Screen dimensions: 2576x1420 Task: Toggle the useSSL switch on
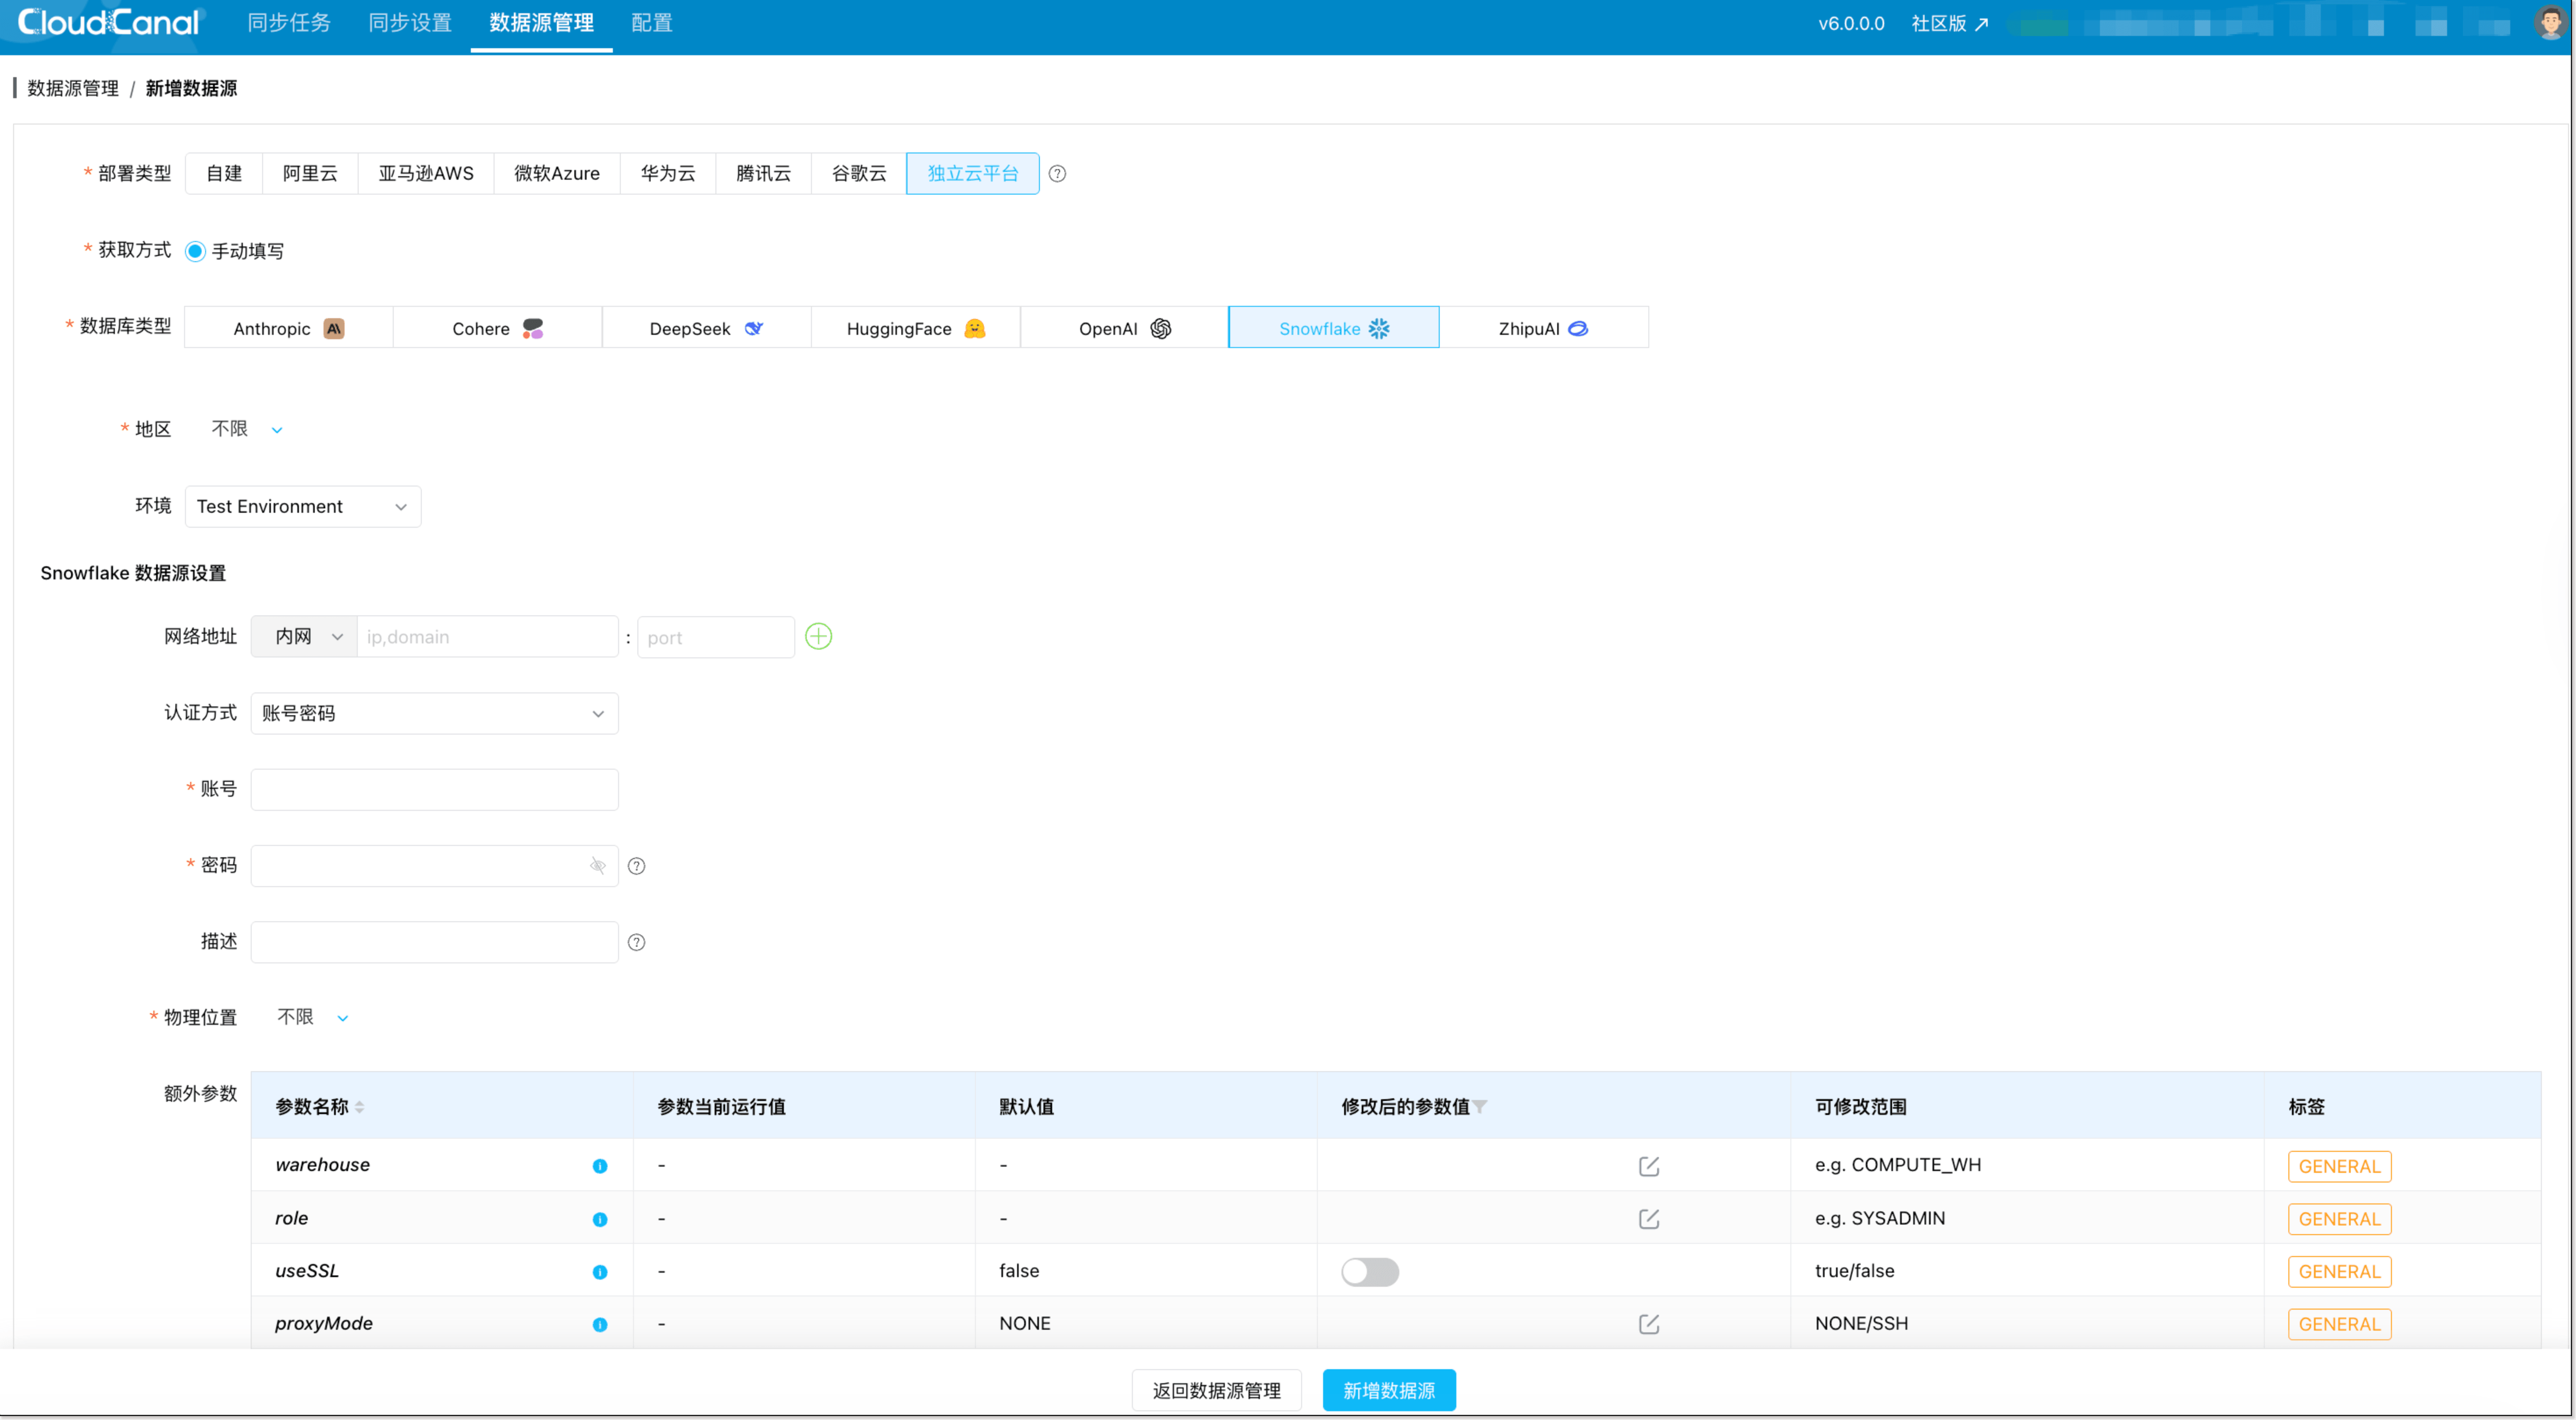1369,1272
